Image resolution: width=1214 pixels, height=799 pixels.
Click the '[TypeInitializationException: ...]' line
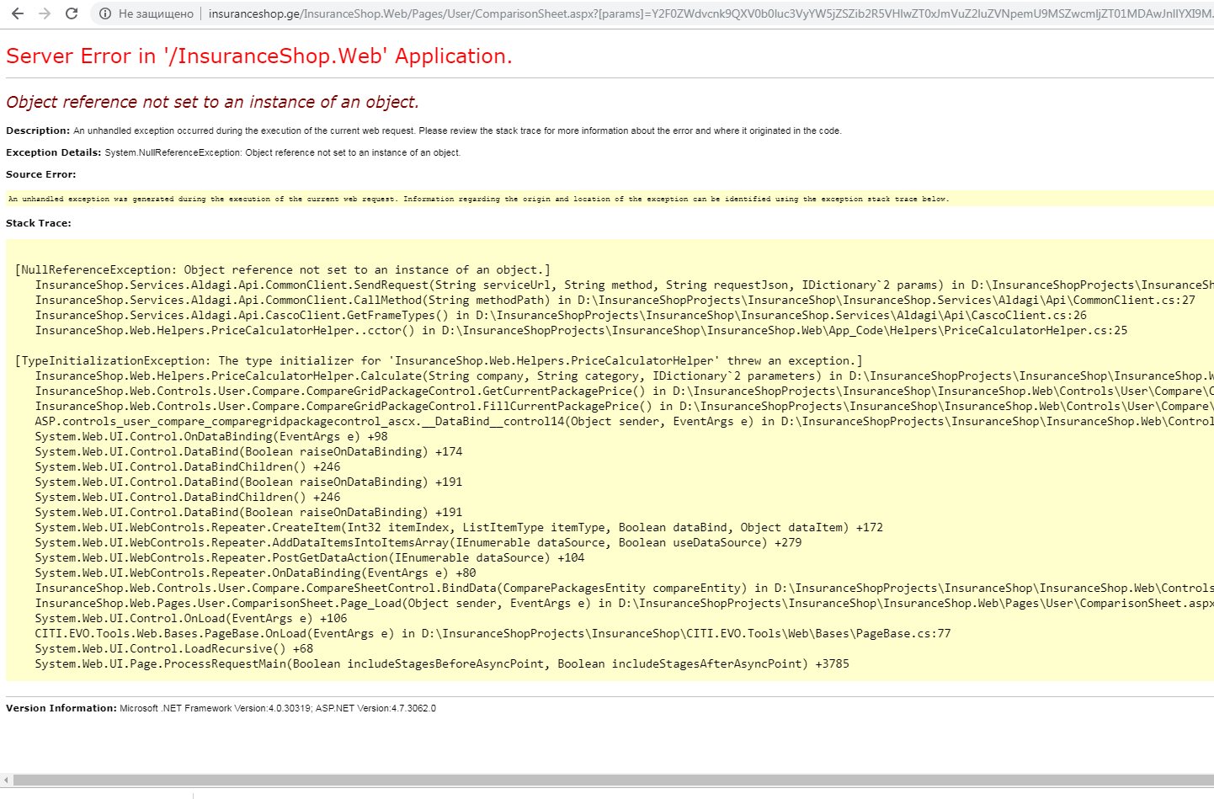(x=439, y=361)
